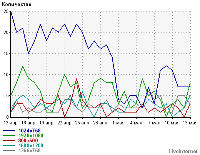Select the 1600x1200 legend entry
Image resolution: width=200 pixels, height=155 pixels.
click(x=31, y=145)
